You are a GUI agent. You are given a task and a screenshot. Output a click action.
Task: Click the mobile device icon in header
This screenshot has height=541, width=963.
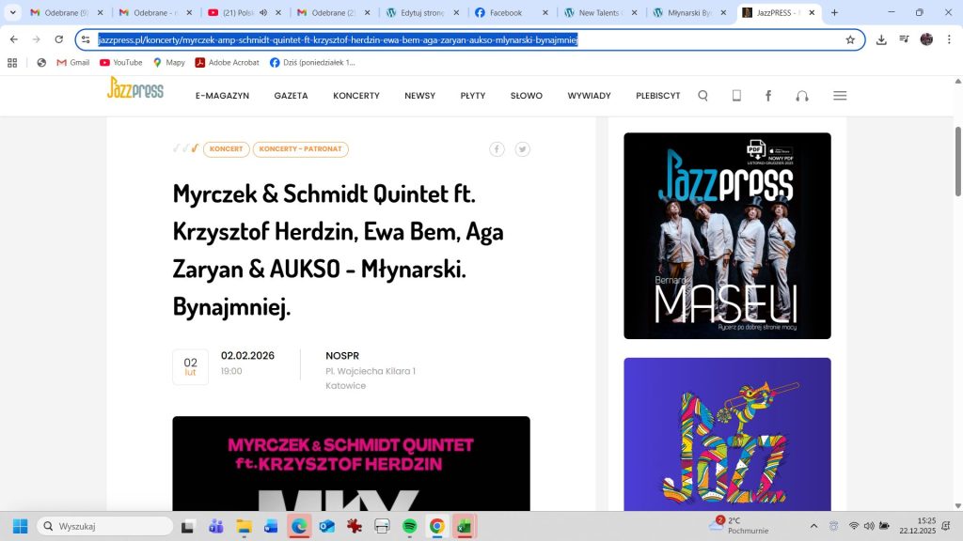pyautogui.click(x=736, y=96)
